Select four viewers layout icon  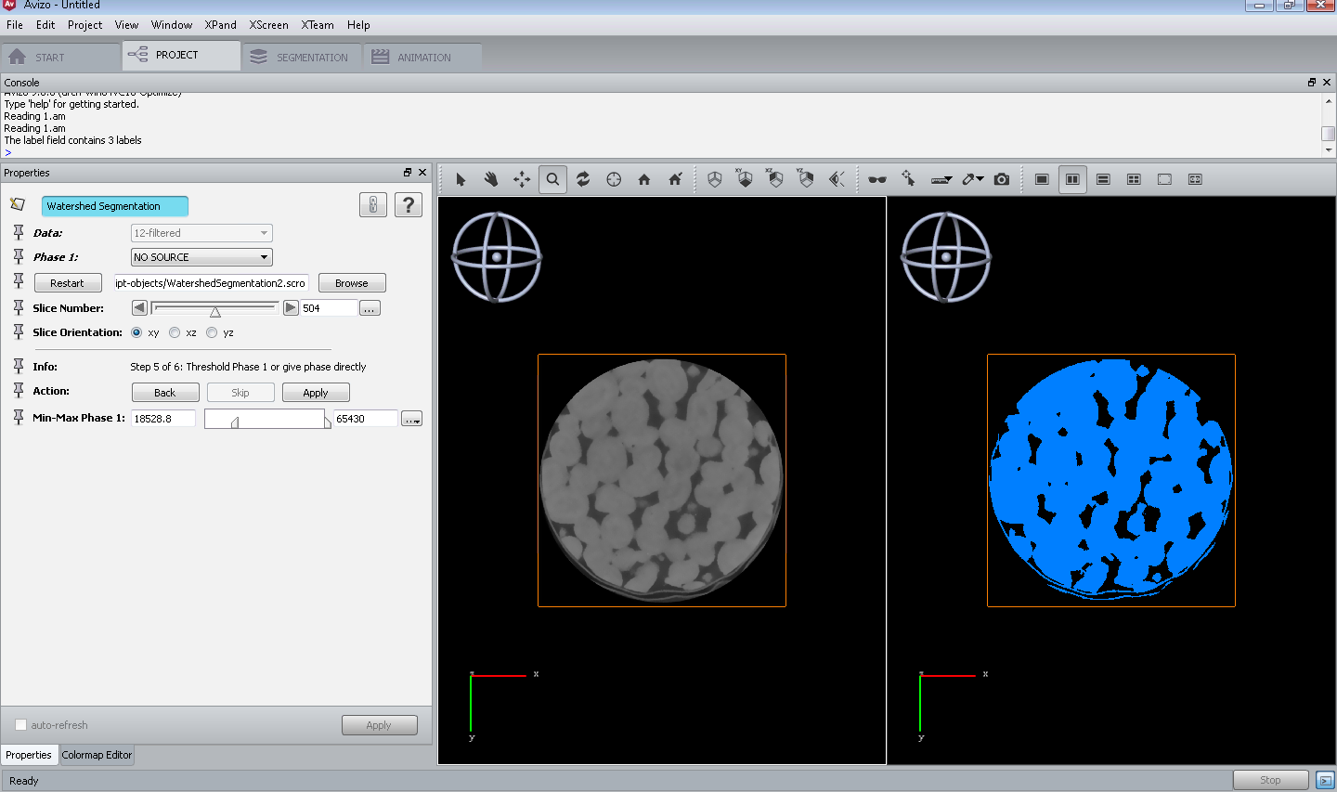coord(1134,179)
